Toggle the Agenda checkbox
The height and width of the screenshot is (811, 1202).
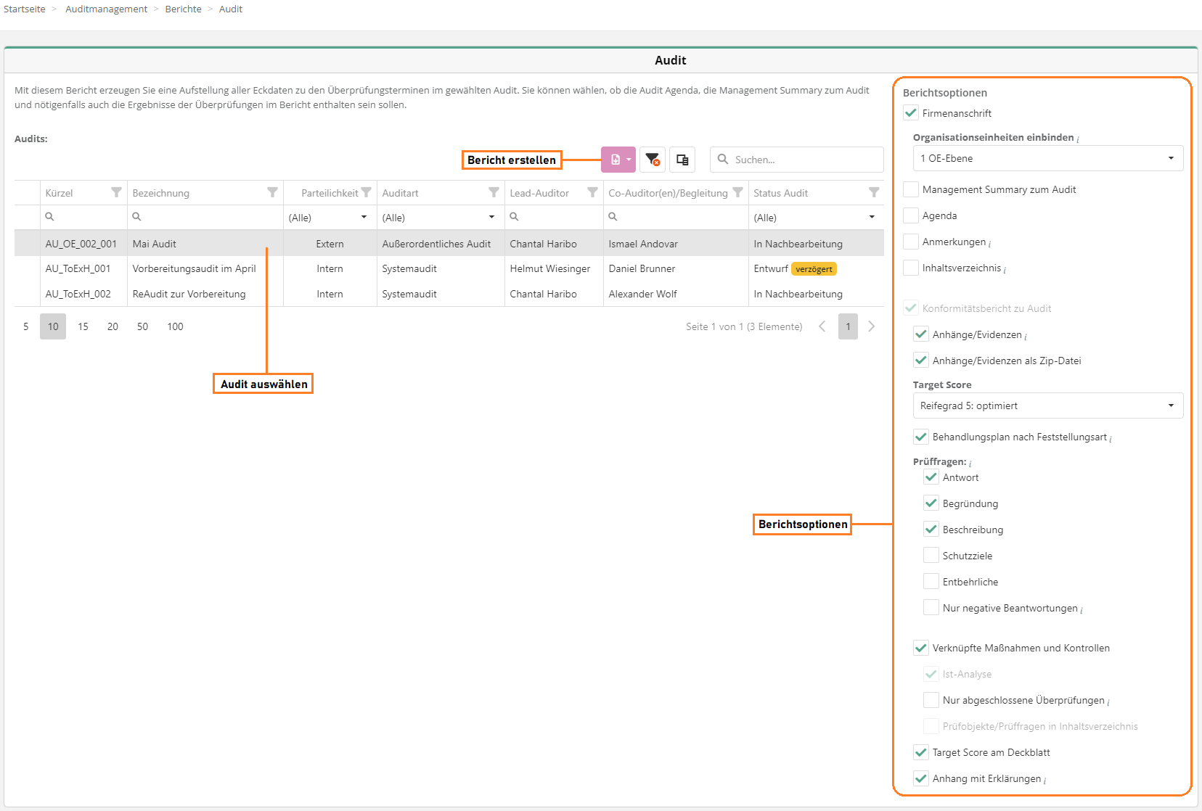point(911,215)
